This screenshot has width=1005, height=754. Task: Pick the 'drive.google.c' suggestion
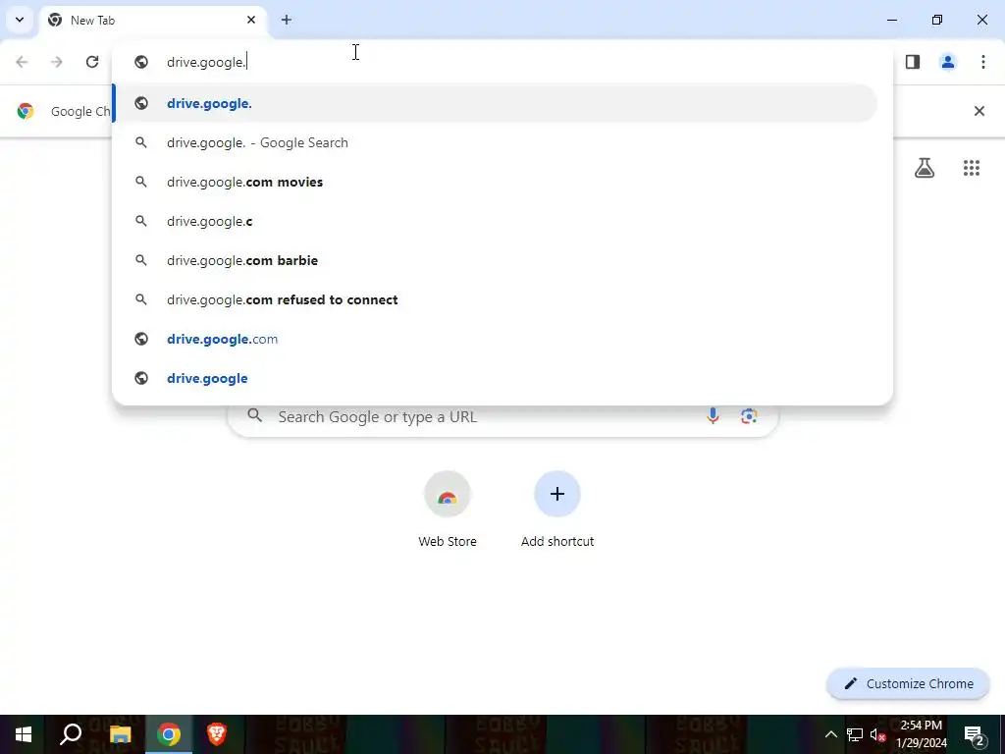[495, 221]
